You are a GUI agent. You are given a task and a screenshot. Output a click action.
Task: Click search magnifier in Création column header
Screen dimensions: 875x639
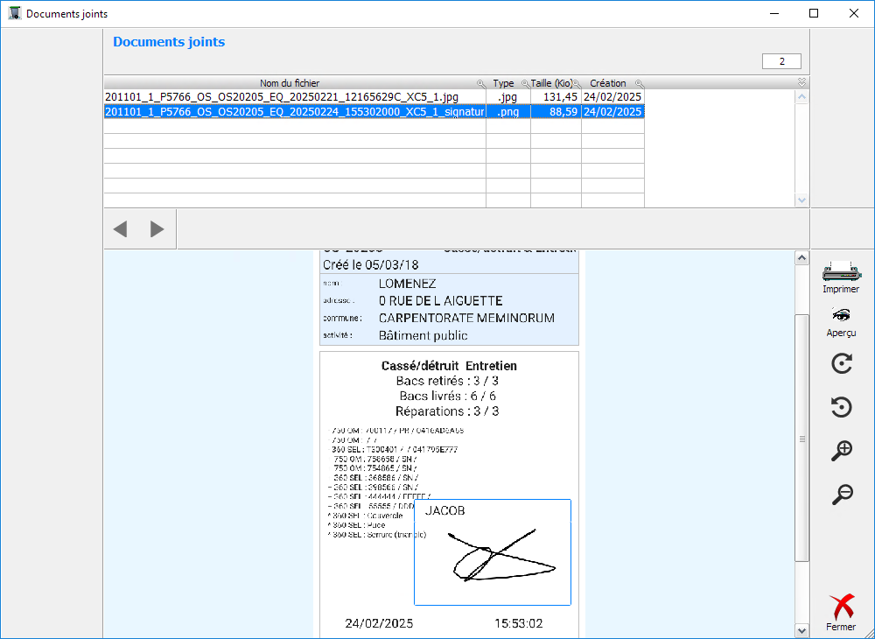[639, 83]
